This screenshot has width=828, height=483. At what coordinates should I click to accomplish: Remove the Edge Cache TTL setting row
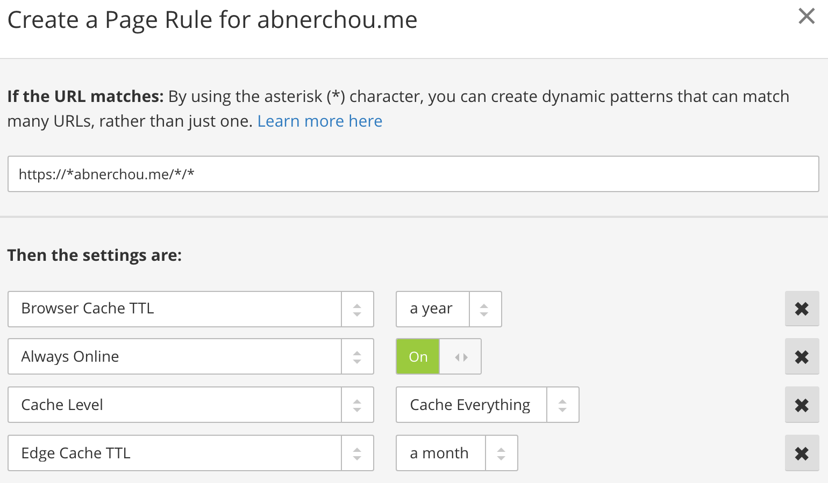click(x=802, y=453)
